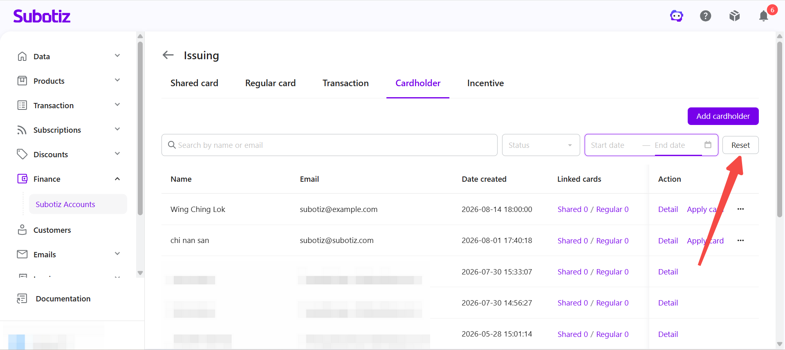This screenshot has height=350, width=785.
Task: Click the name Wing Ching Lok
Action: (x=198, y=209)
